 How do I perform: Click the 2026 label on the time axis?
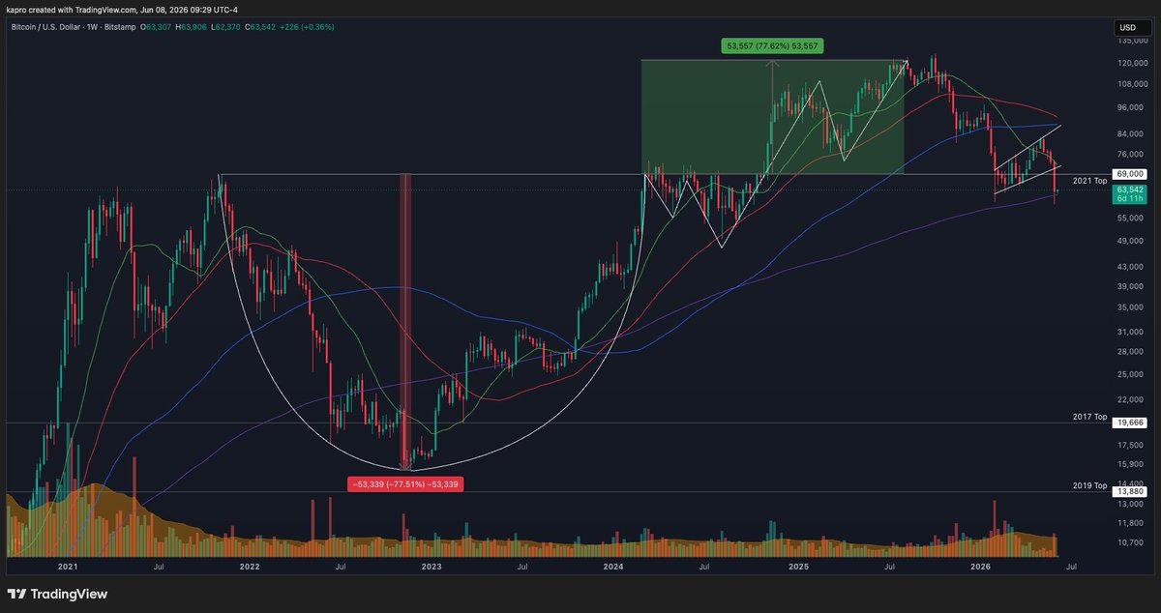click(980, 567)
